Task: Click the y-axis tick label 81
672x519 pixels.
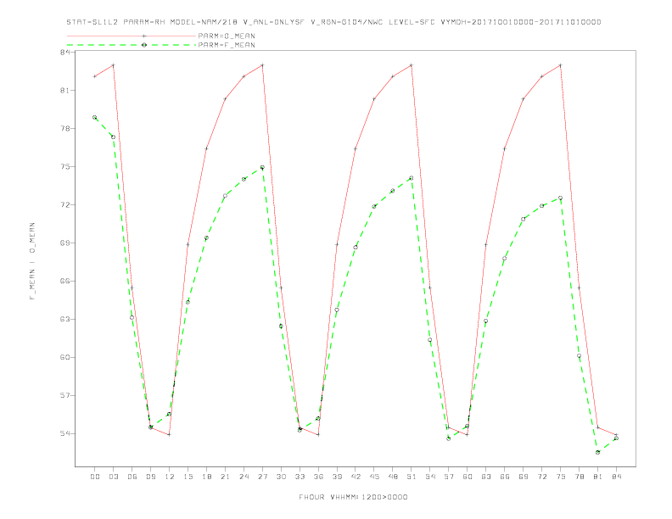Action: [64, 91]
